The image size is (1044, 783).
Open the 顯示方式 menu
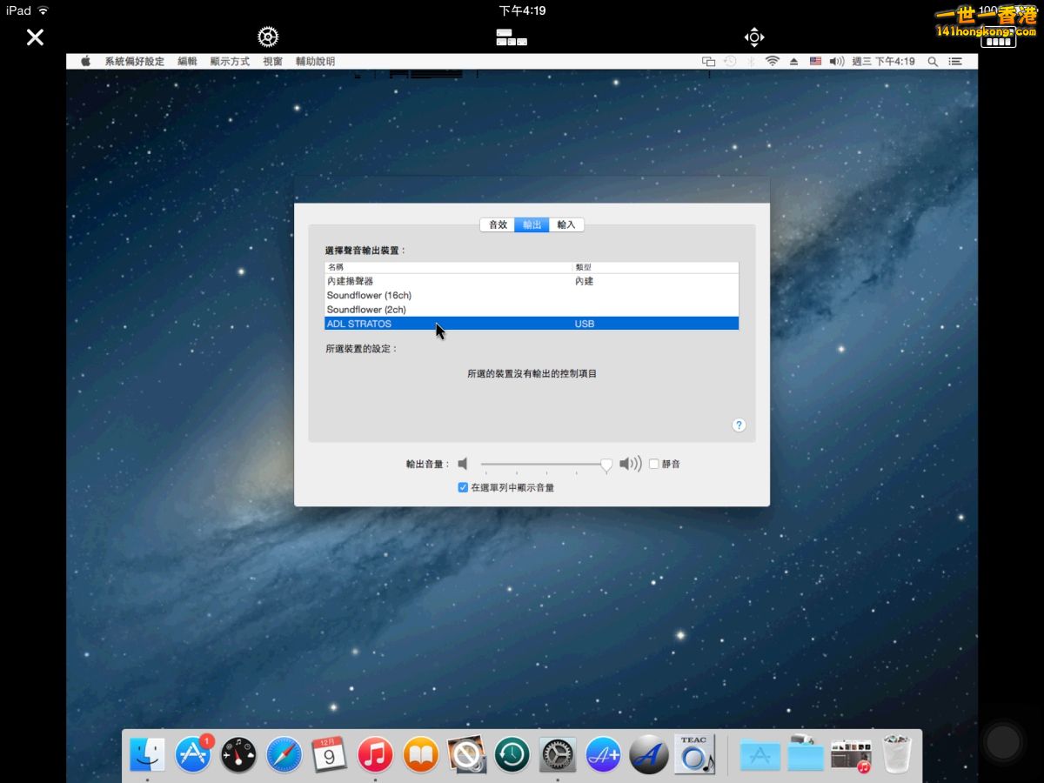(230, 62)
